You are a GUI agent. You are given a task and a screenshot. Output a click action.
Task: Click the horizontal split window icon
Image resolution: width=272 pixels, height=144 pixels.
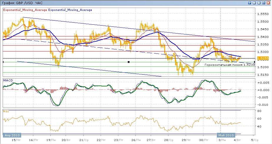coord(259,3)
